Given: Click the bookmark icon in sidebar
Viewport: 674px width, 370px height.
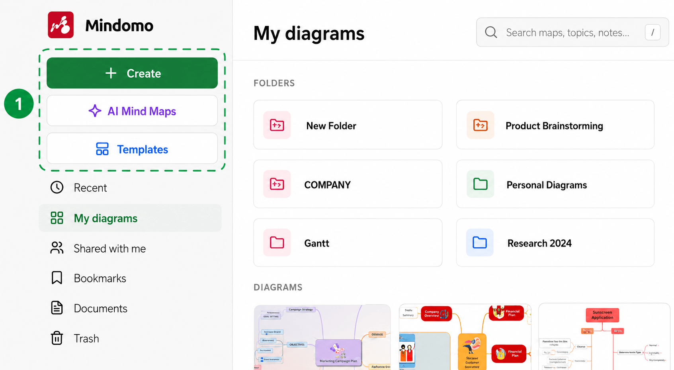Looking at the screenshot, I should [57, 278].
